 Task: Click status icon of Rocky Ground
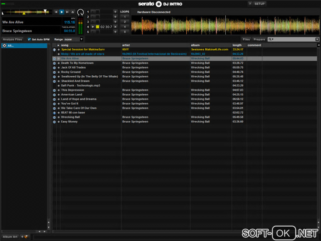click(54, 72)
